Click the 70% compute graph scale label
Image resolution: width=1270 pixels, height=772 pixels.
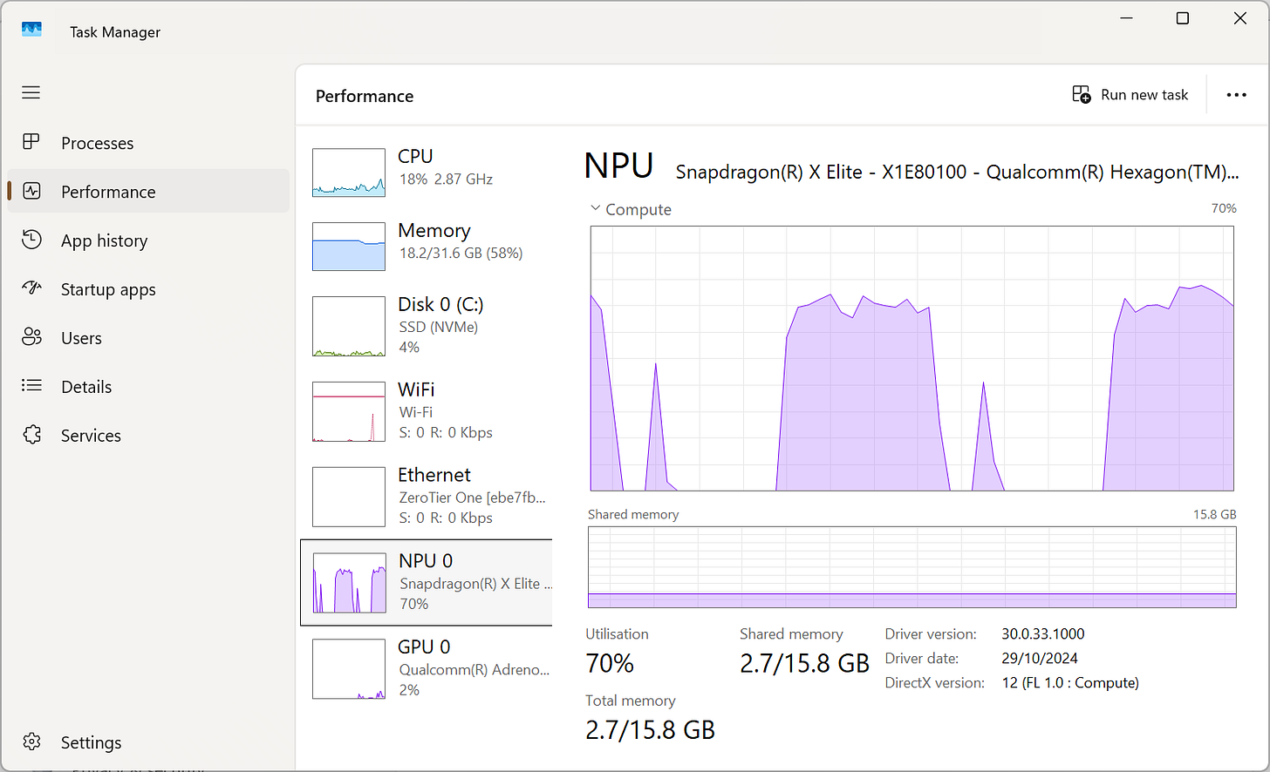[x=1224, y=208]
